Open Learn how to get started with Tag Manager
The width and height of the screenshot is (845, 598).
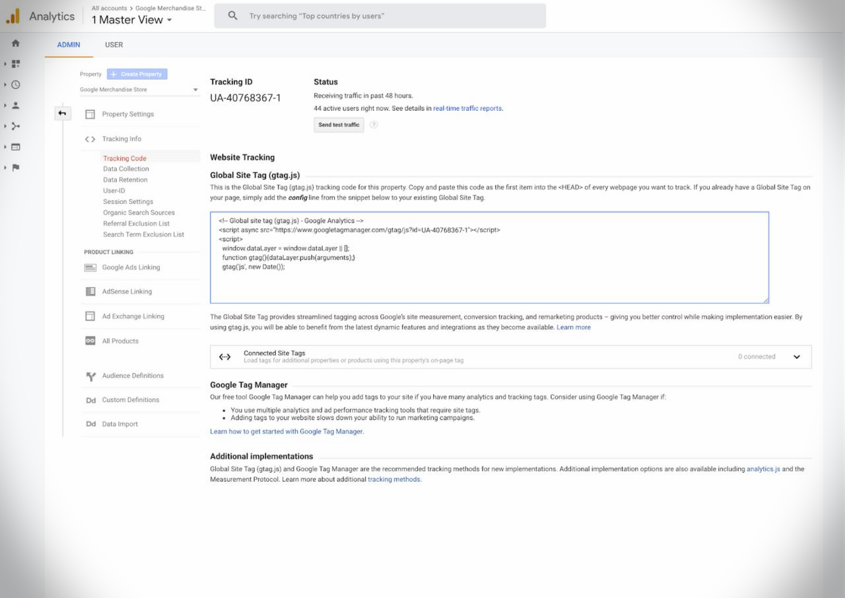pos(287,432)
